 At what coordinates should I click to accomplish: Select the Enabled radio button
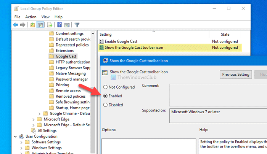(105, 96)
